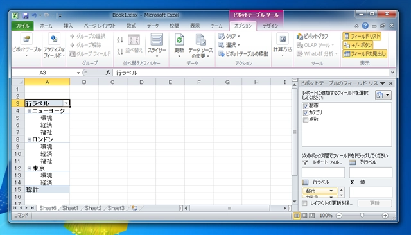This screenshot has width=411, height=235.
Task: Adjust the zoom slider handle
Action: pyautogui.click(x=362, y=215)
